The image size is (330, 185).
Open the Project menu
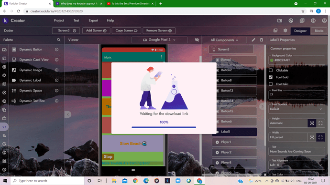pos(59,21)
